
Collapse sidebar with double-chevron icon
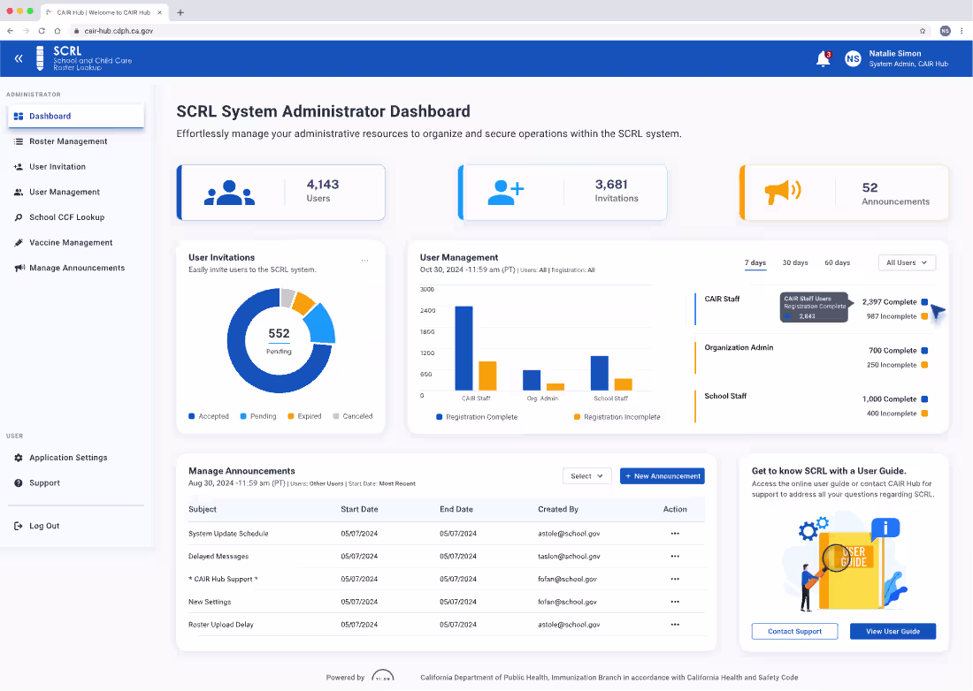[x=19, y=59]
